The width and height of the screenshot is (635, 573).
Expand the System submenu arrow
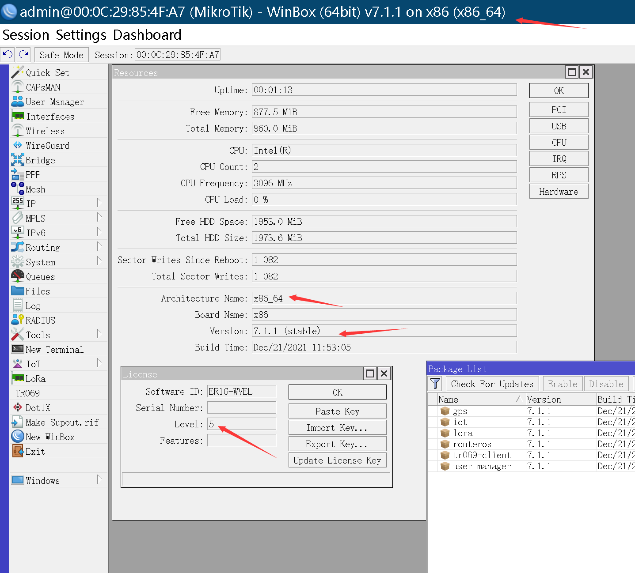99,261
